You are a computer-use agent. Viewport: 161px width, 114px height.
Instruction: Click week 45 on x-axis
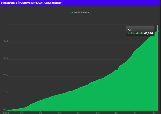[x=41, y=113]
